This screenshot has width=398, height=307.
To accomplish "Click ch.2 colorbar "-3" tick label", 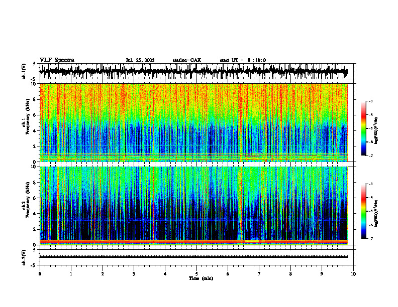I will click(x=371, y=184).
